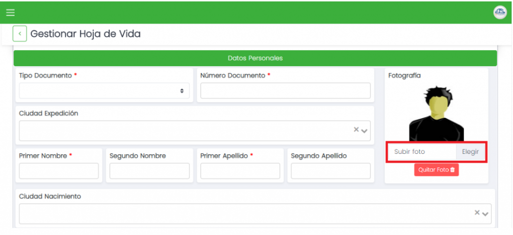Click the Quitar Foto button
The width and height of the screenshot is (513, 235).
click(436, 170)
